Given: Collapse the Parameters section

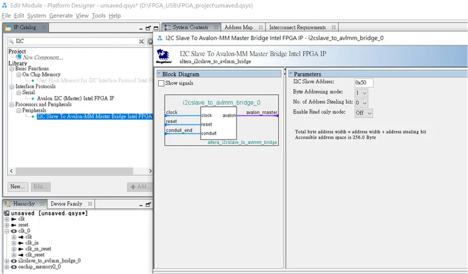Looking at the screenshot, I should coord(291,74).
